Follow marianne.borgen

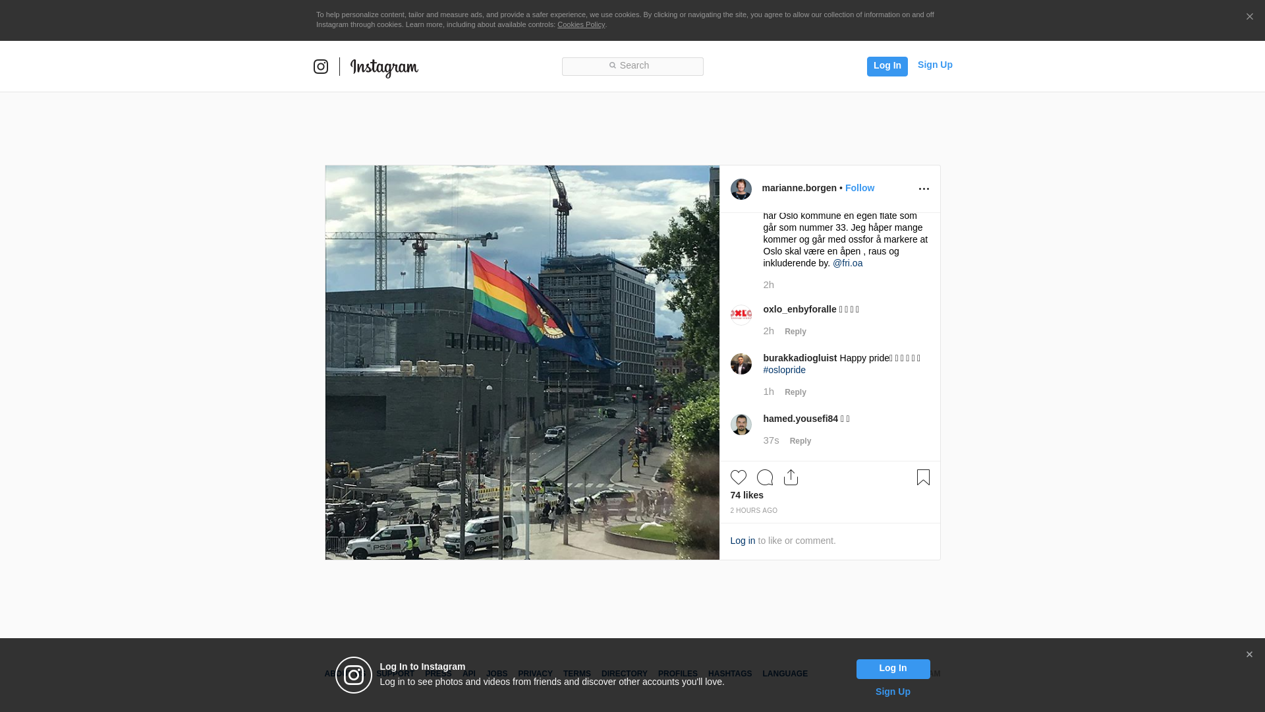(x=860, y=188)
